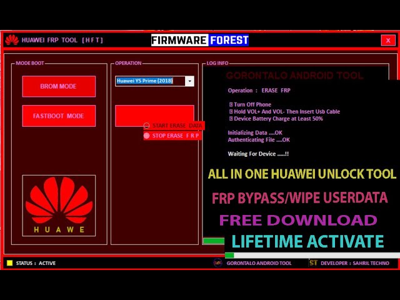Screen dimensions: 400x300
Task: Click the 'HUAWEI FRP TOOL [HFT]' title text
Action: (x=62, y=40)
